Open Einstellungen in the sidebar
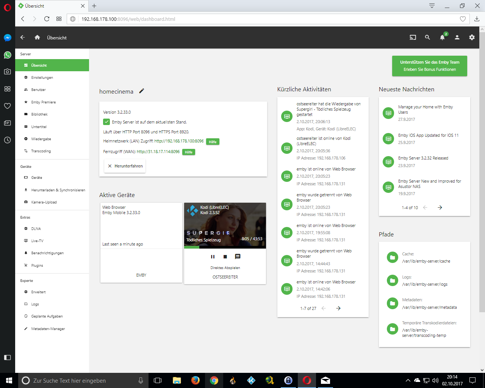 coord(52,78)
